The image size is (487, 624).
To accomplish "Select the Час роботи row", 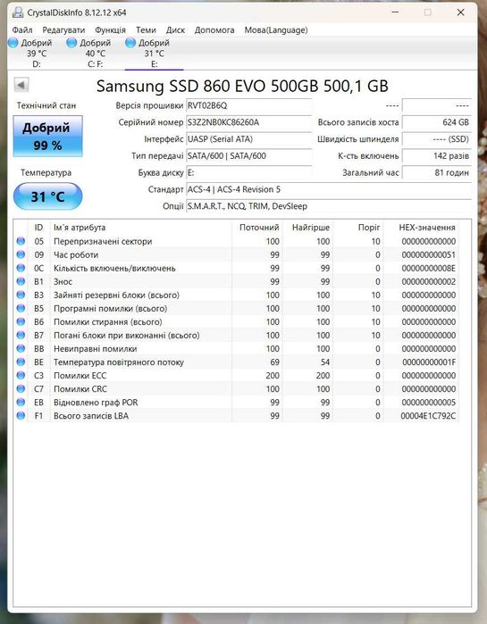I will (x=237, y=254).
